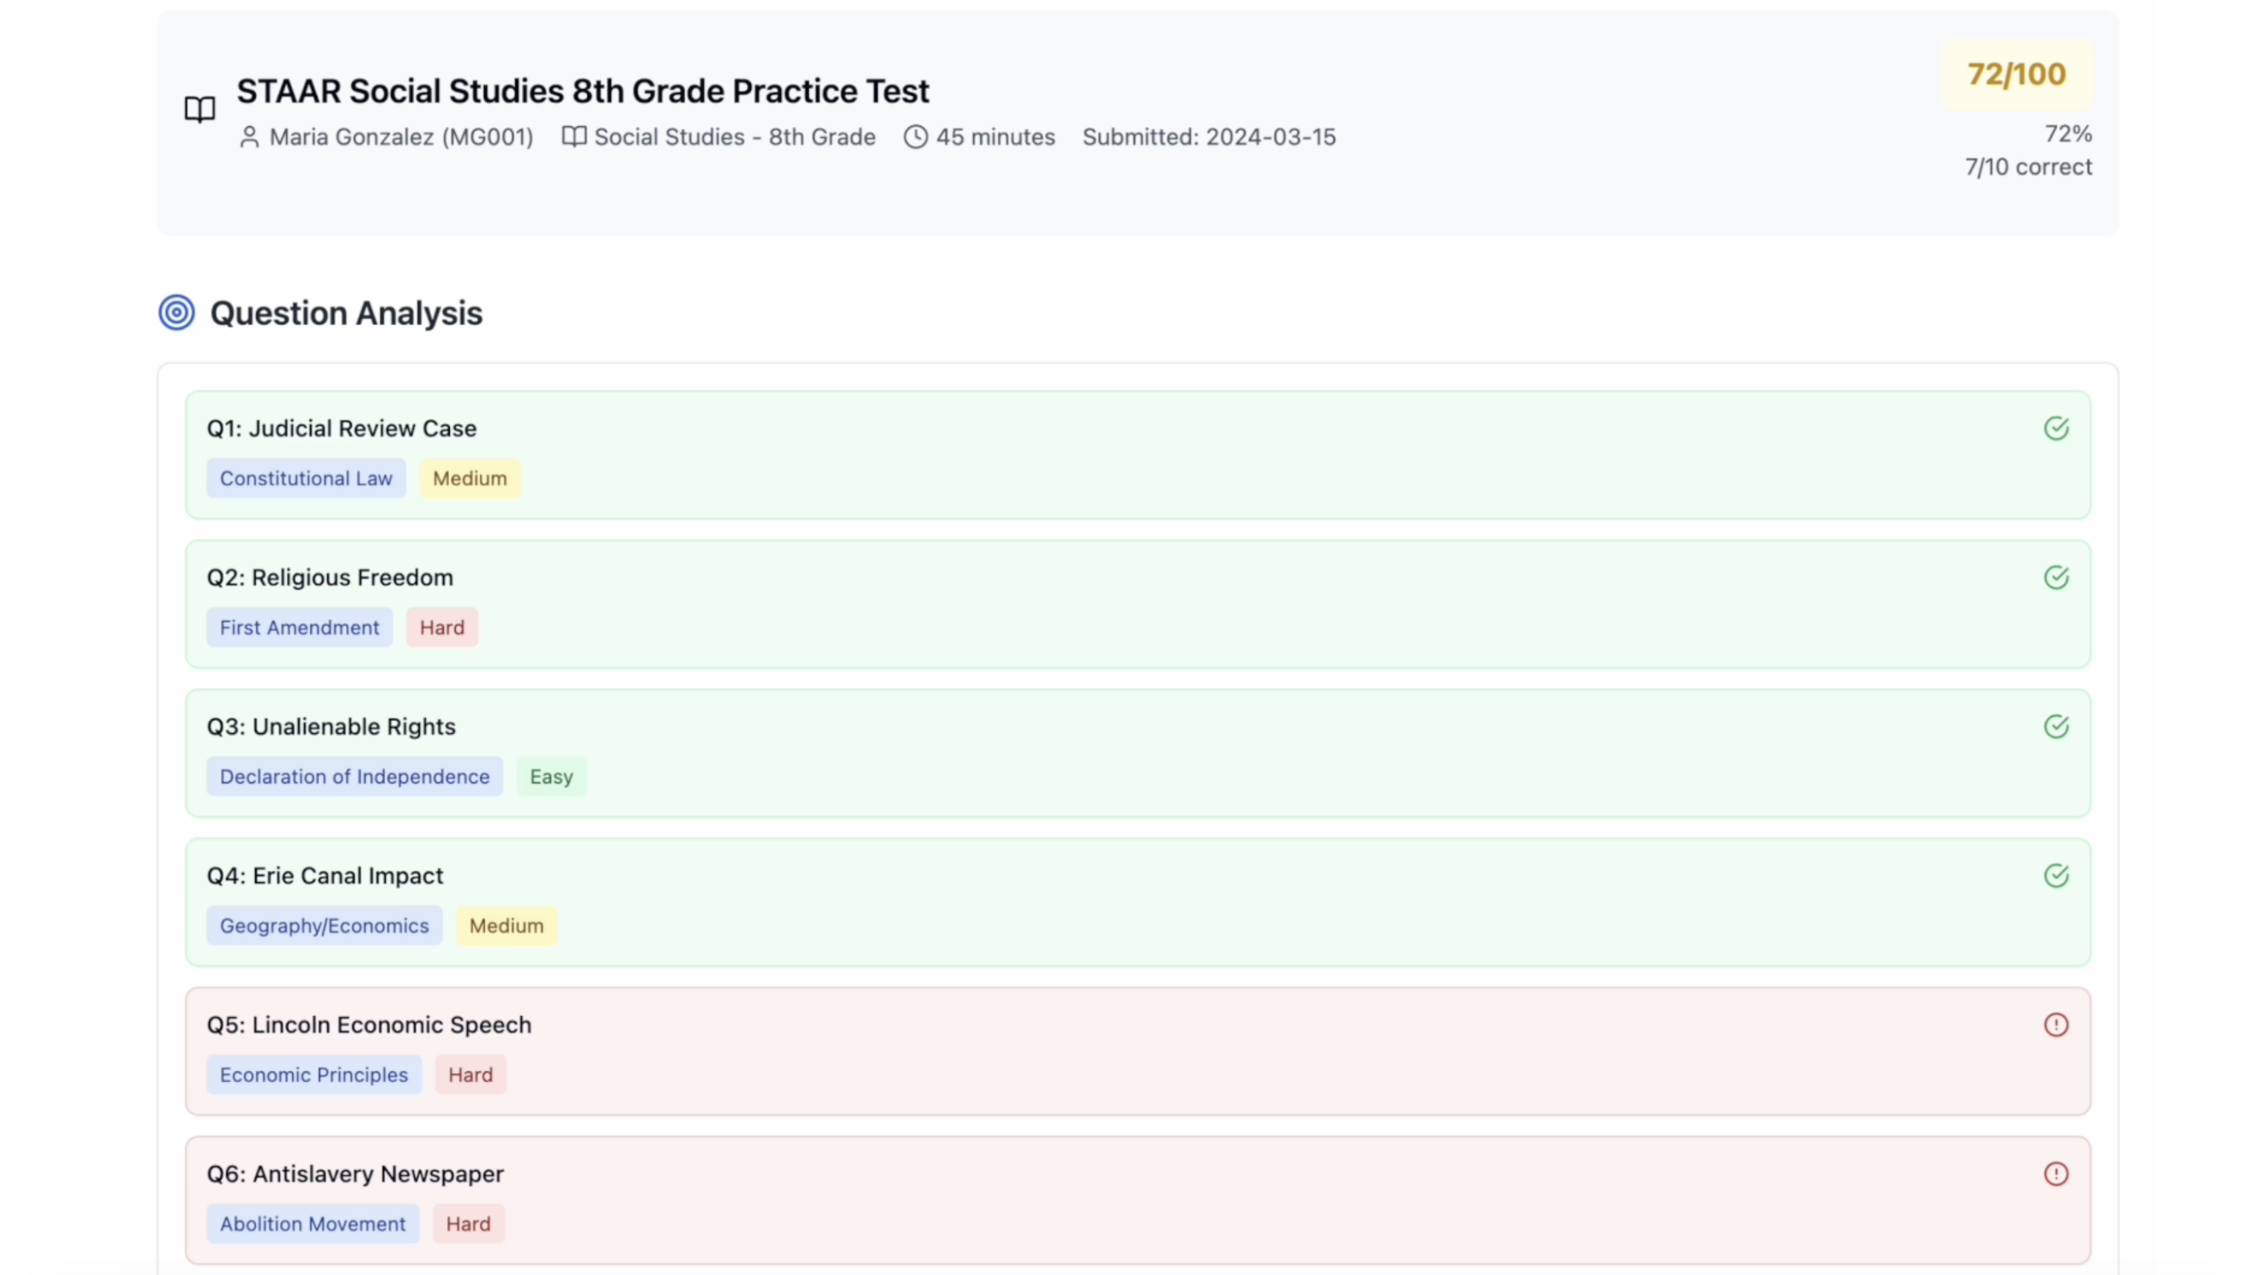
Task: Click the target icon by Question Analysis
Action: (177, 312)
